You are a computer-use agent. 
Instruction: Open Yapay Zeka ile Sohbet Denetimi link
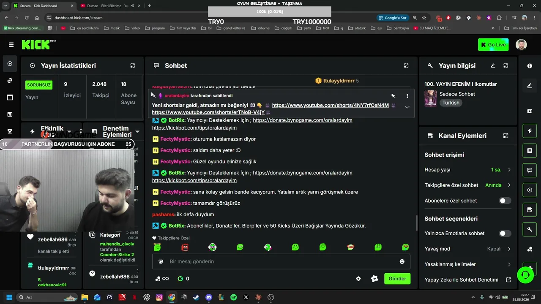[468, 280]
